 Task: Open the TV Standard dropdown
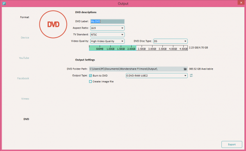(107, 35)
